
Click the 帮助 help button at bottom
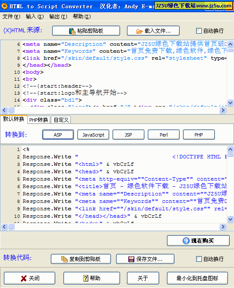(x=92, y=278)
